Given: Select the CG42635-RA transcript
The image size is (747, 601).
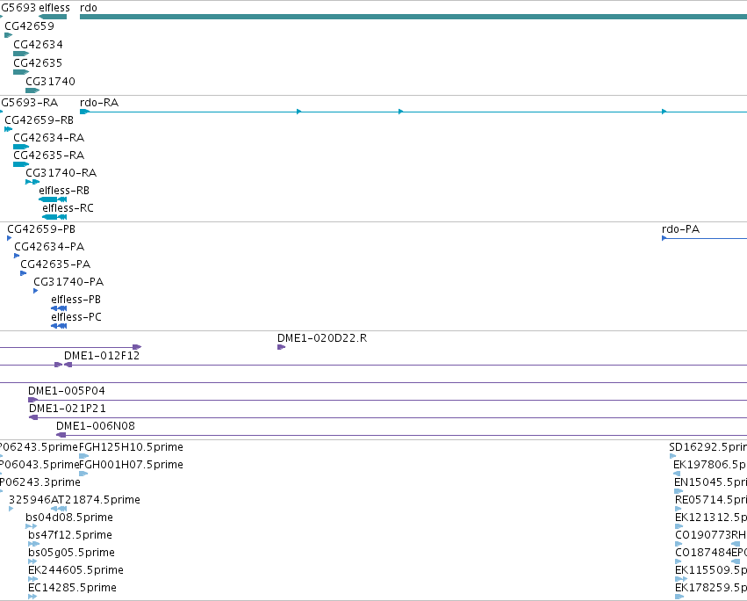Looking at the screenshot, I should point(21,164).
